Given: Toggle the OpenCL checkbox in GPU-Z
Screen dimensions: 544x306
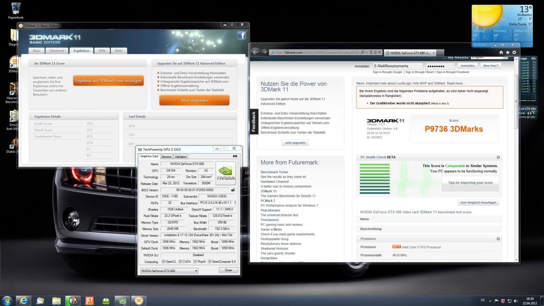Looking at the screenshot, I should click(x=164, y=261).
